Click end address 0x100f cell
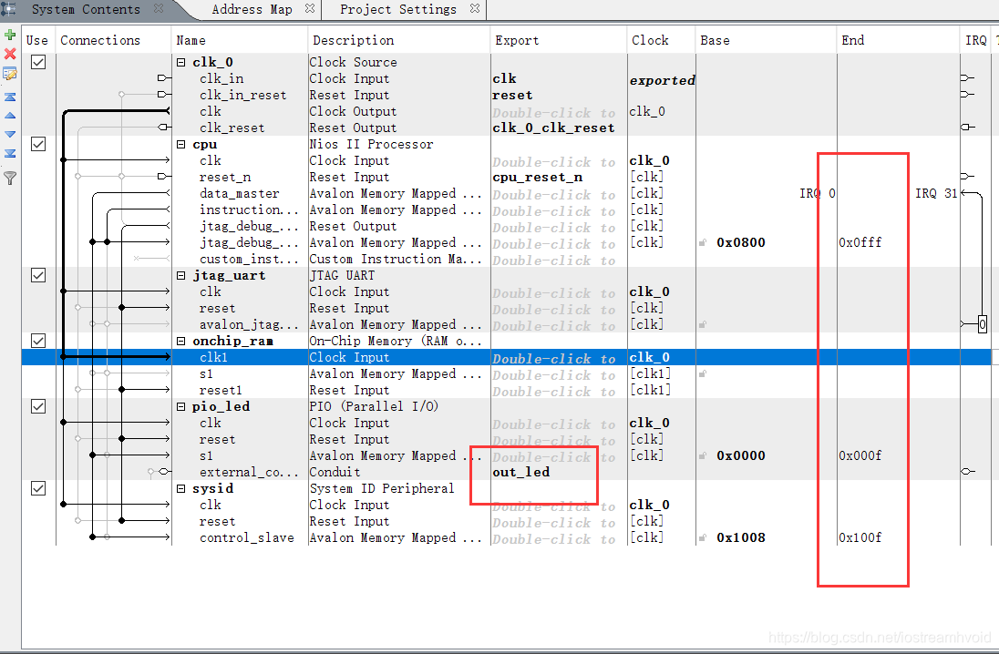This screenshot has width=999, height=654. (x=860, y=538)
